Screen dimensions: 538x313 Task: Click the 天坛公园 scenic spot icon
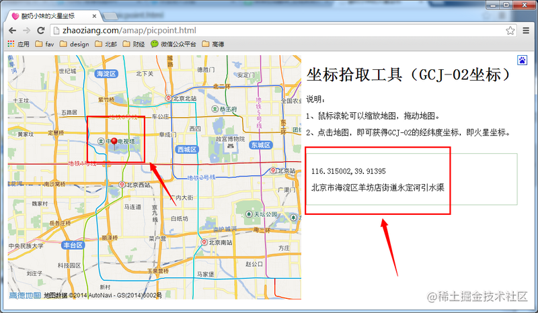coord(249,214)
